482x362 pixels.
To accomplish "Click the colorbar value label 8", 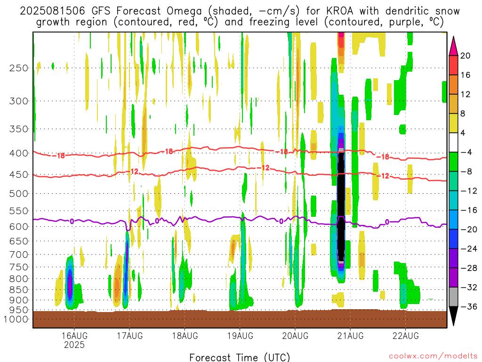I will coord(463,114).
